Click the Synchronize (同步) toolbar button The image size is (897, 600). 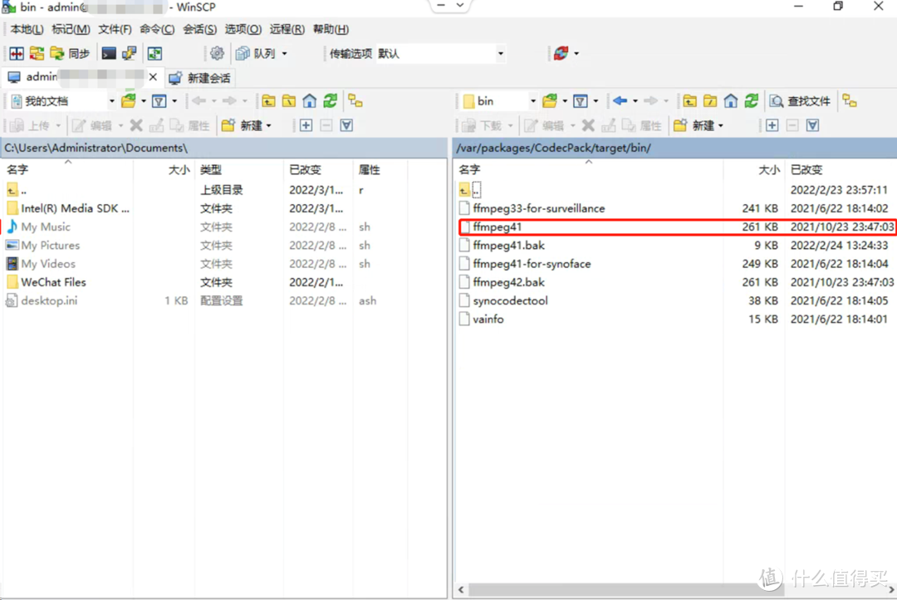(70, 53)
